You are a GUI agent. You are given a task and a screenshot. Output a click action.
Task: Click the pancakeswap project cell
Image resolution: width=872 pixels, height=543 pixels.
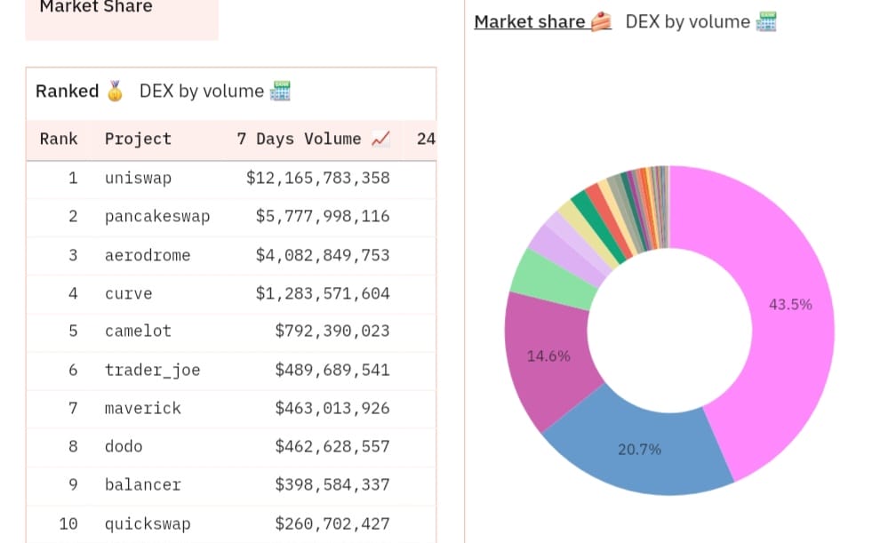pyautogui.click(x=157, y=217)
